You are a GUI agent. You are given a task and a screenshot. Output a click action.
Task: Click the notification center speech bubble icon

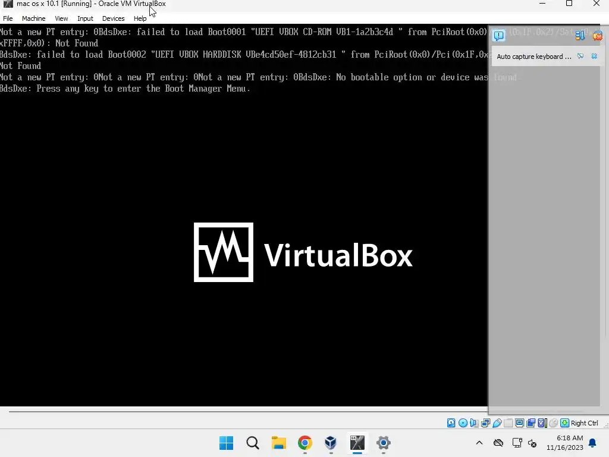tap(499, 36)
